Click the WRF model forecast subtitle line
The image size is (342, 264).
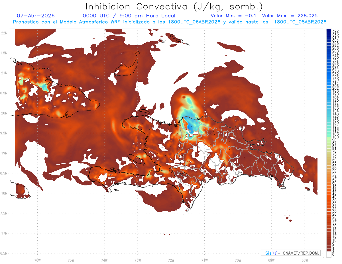click(x=170, y=22)
